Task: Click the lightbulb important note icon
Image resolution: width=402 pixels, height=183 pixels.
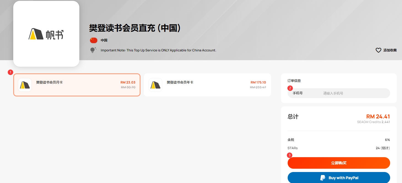Action: coord(93,50)
